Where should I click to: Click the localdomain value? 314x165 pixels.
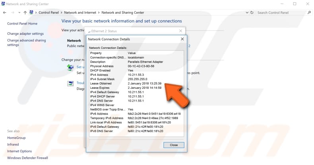click(136, 58)
